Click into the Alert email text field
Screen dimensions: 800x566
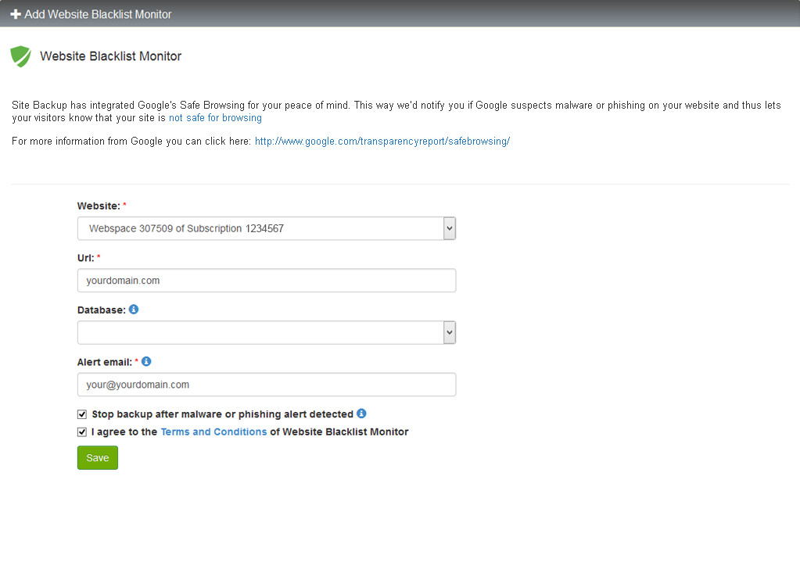tap(266, 385)
